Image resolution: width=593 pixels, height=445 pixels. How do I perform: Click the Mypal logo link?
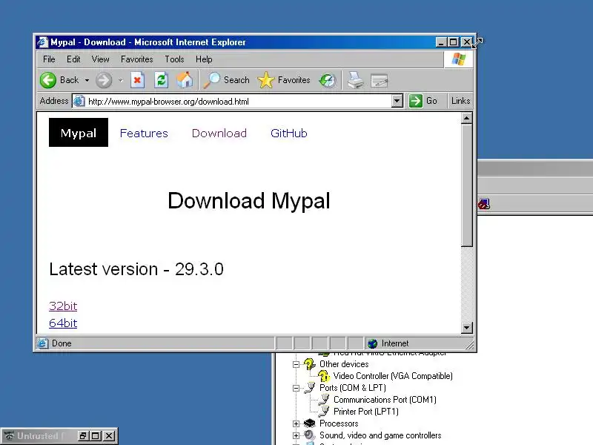(x=79, y=133)
